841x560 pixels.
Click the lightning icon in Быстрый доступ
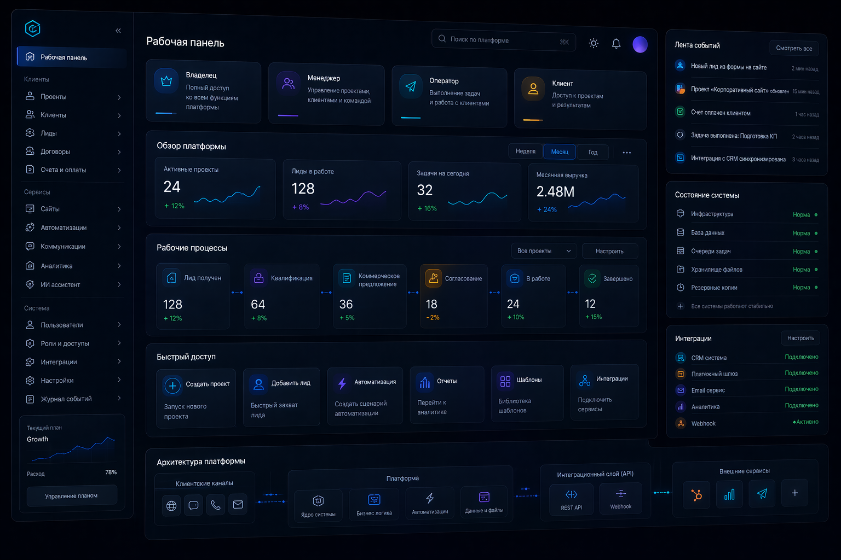pos(342,383)
